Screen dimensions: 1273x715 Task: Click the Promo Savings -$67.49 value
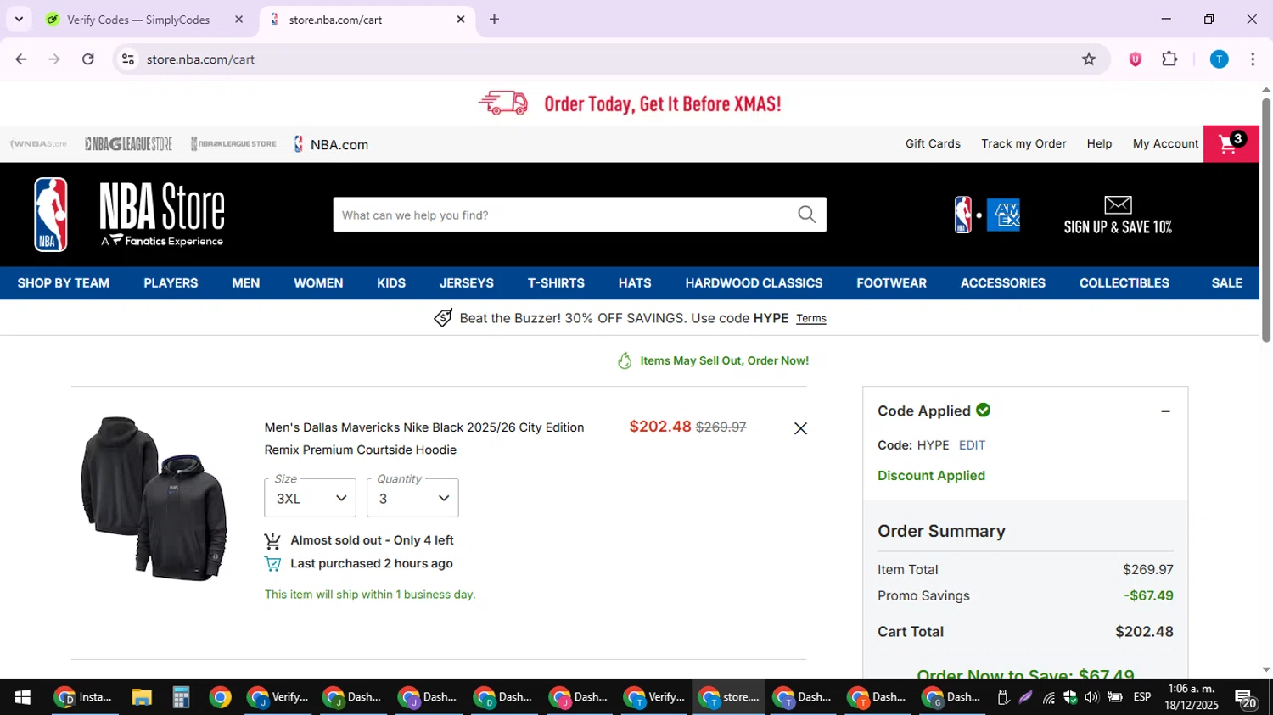[x=1148, y=595]
